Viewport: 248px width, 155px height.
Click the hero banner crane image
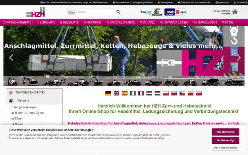tap(124, 56)
